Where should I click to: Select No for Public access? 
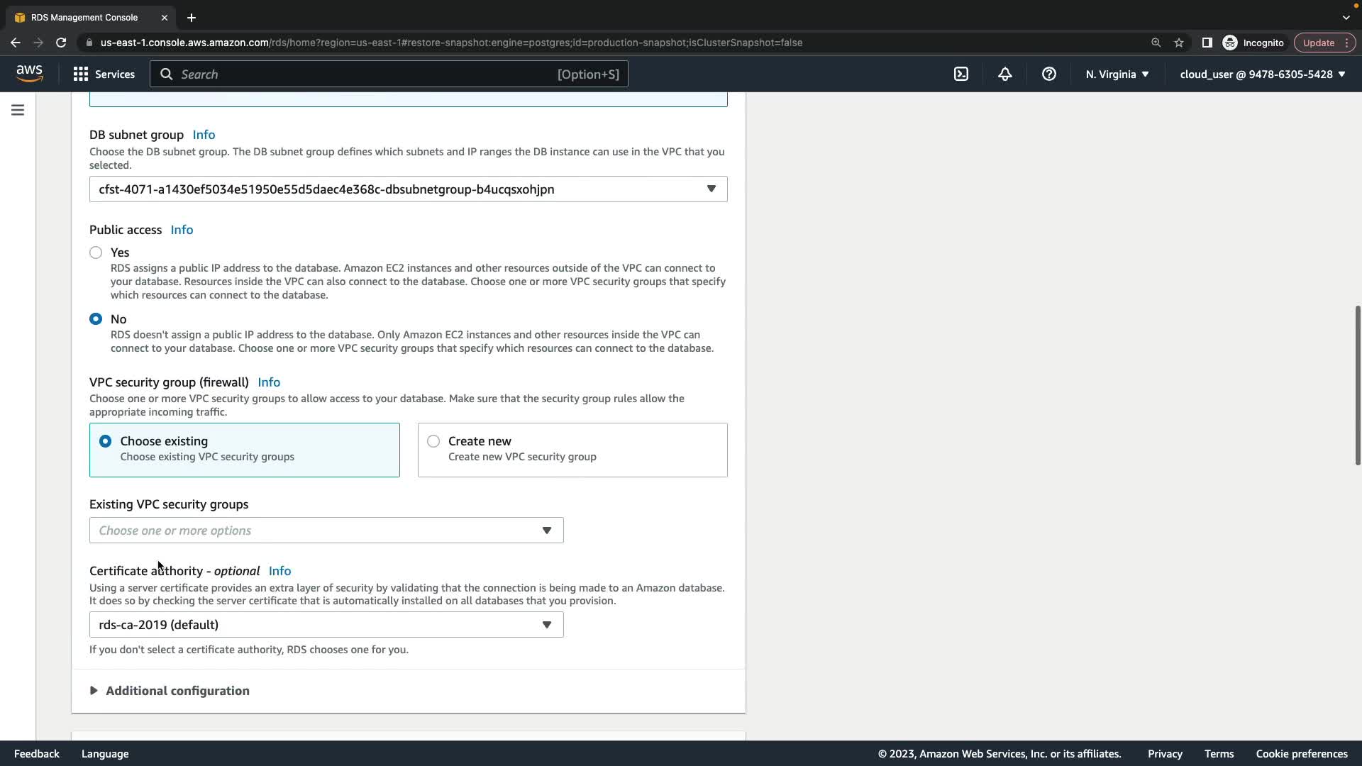[x=96, y=319]
